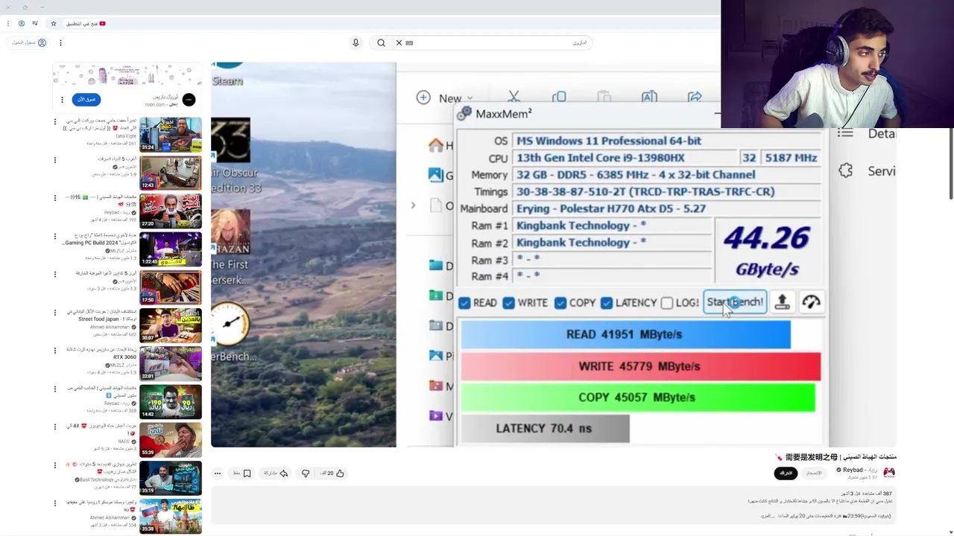The width and height of the screenshot is (954, 536).
Task: Open options menu for Basil Technology video
Action: tap(54, 465)
